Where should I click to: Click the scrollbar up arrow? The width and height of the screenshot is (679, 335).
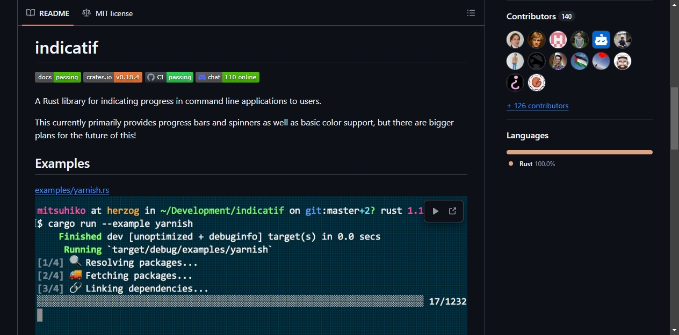point(674,4)
